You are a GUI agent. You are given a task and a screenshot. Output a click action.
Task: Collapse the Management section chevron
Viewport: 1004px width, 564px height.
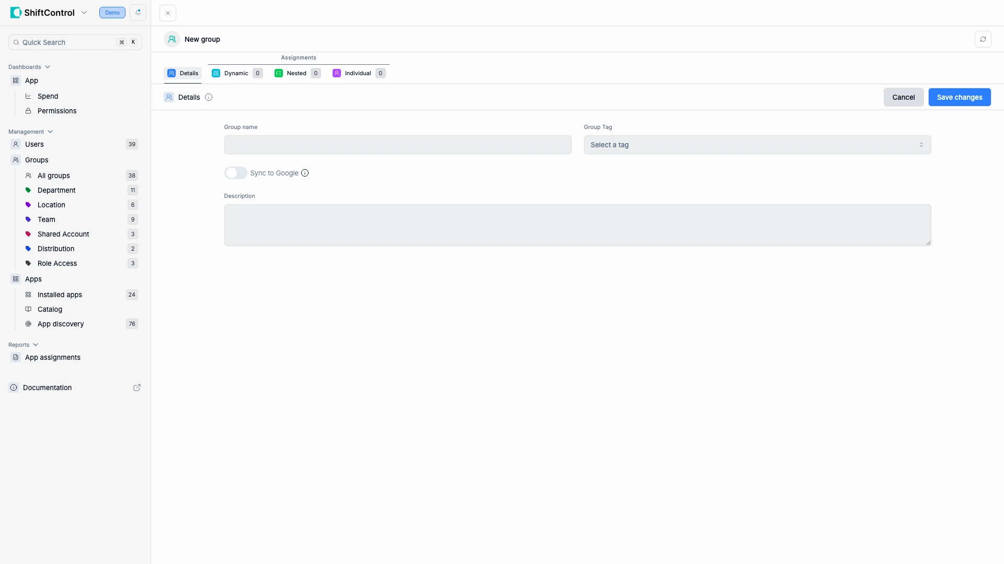coord(50,132)
